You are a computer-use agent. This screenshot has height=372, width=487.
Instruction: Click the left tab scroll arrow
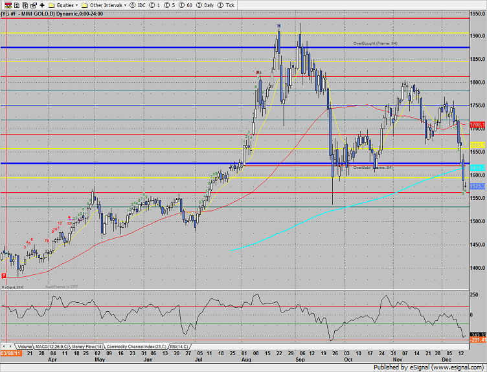point(4,346)
